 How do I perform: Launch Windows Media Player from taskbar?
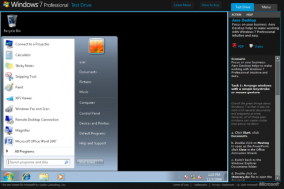click(61, 177)
